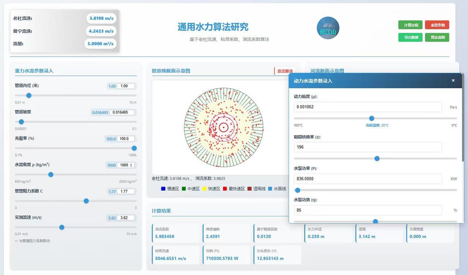The height and width of the screenshot is (275, 468).
Task: Click the 充盈率 slider handle
Action: pos(134,148)
